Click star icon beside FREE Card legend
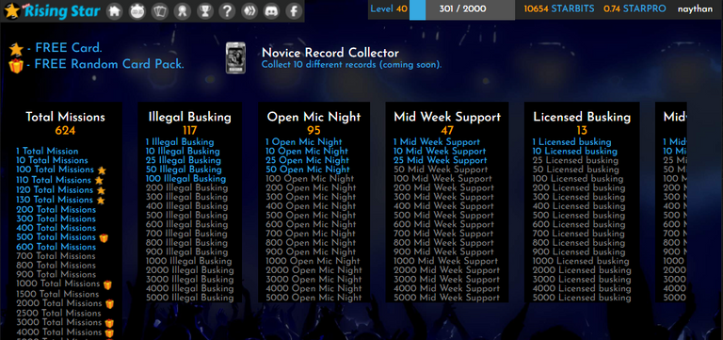Viewport: 723px width, 340px height. point(16,49)
